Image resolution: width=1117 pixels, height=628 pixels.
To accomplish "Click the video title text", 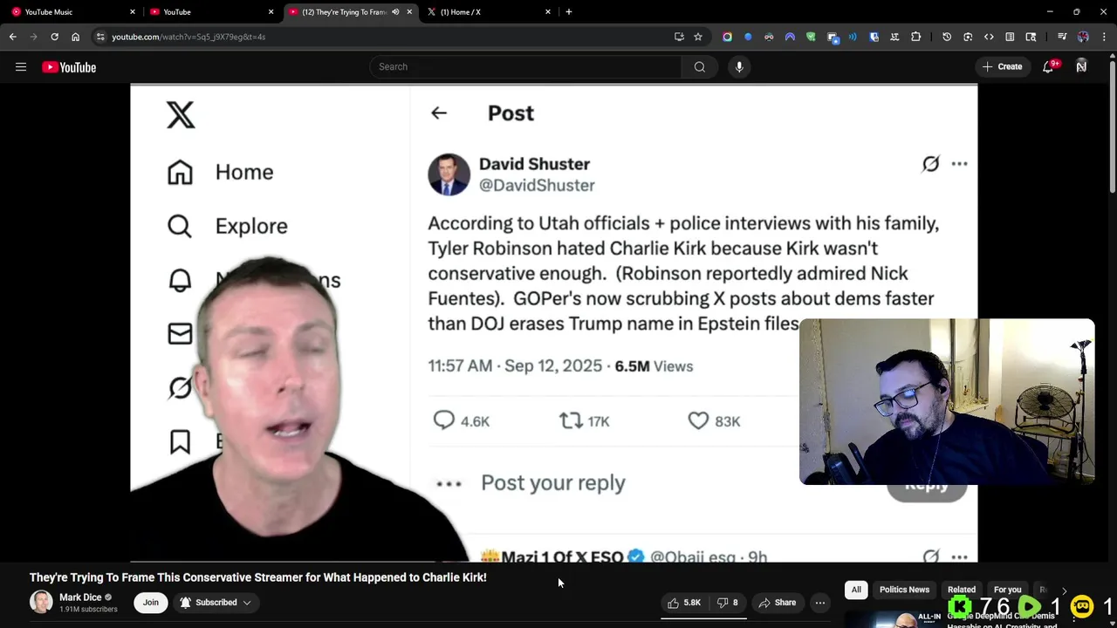I will [x=258, y=577].
